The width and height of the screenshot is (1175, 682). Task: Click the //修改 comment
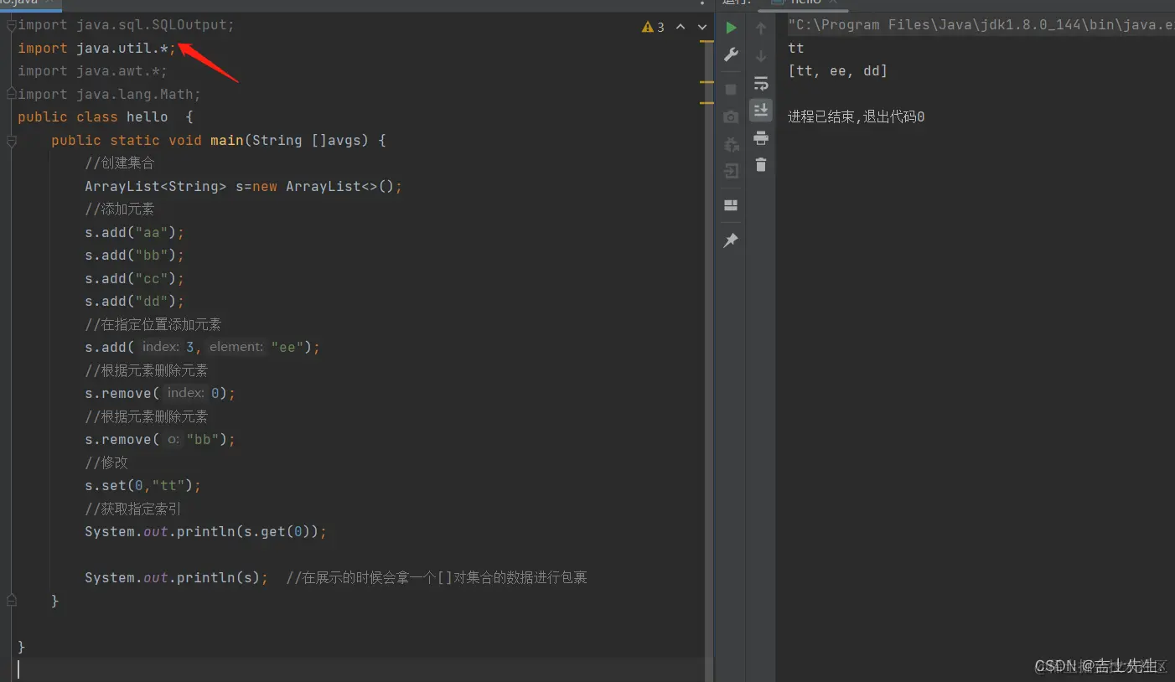[106, 462]
